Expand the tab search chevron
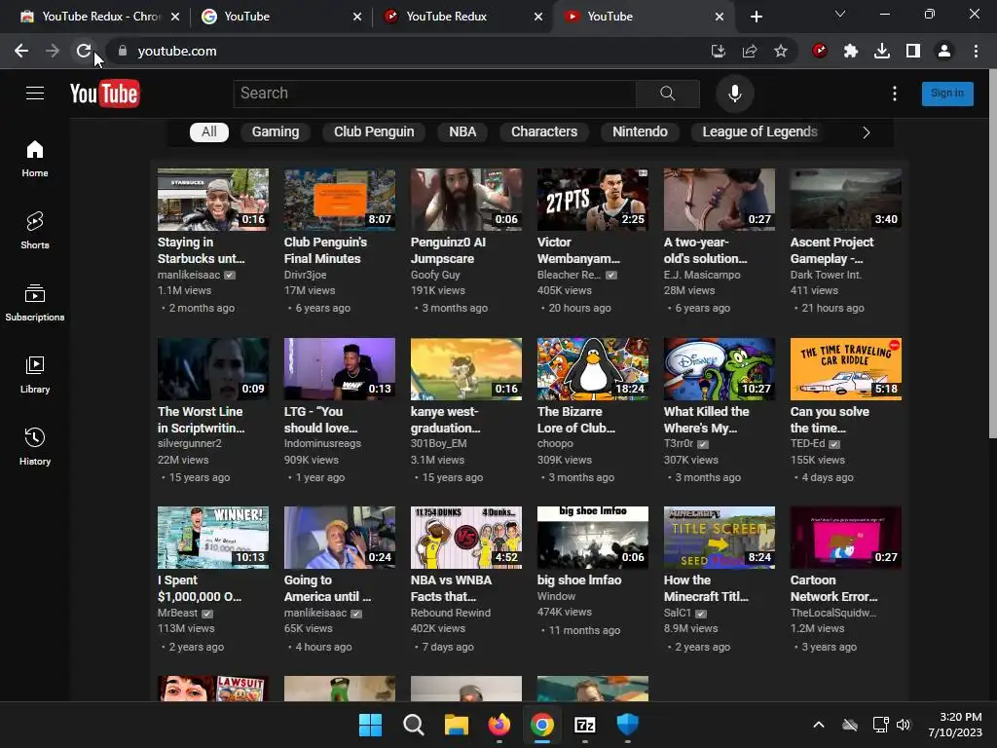Image resolution: width=997 pixels, height=748 pixels. pyautogui.click(x=840, y=14)
